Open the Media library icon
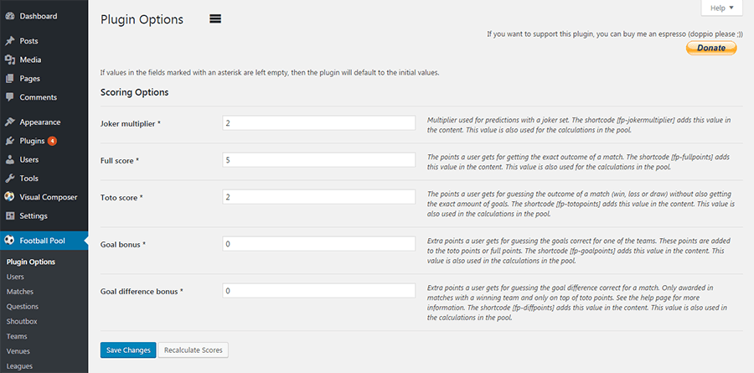 point(9,60)
